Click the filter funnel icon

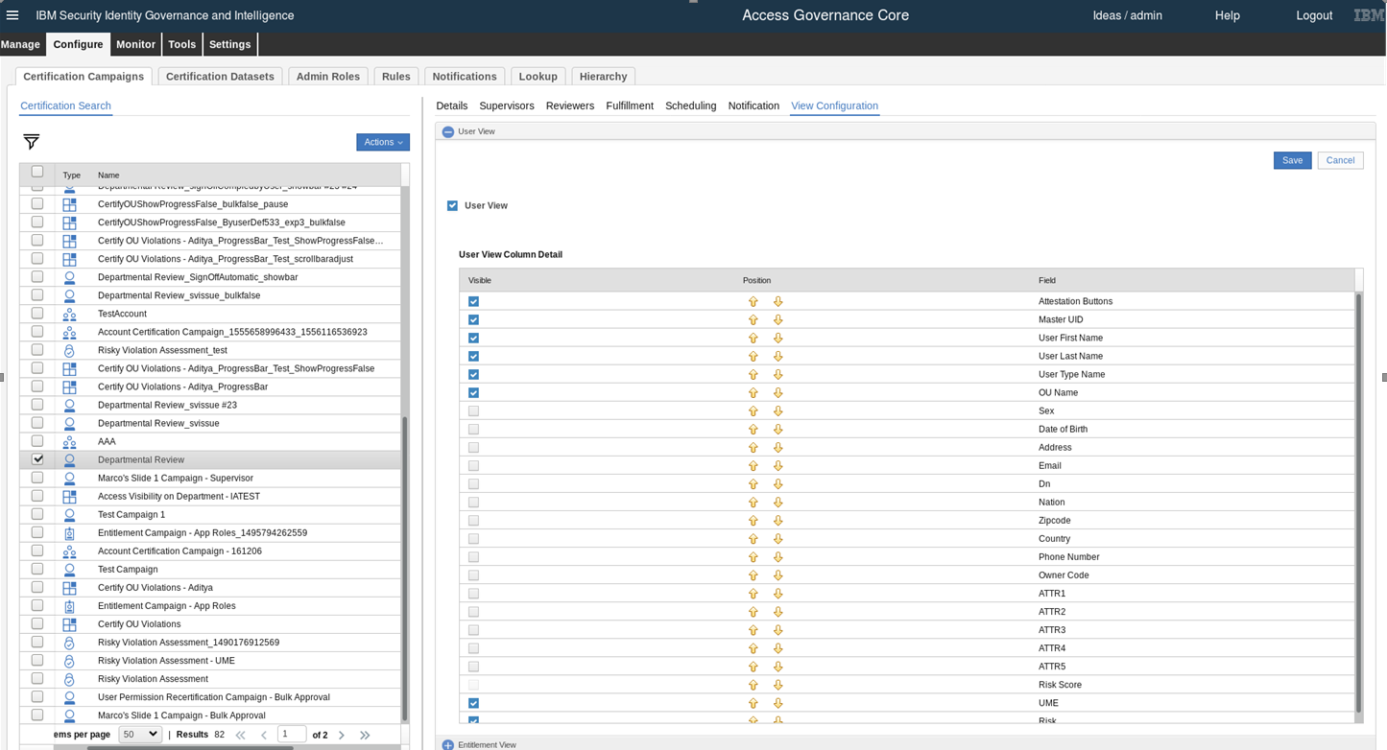[31, 142]
